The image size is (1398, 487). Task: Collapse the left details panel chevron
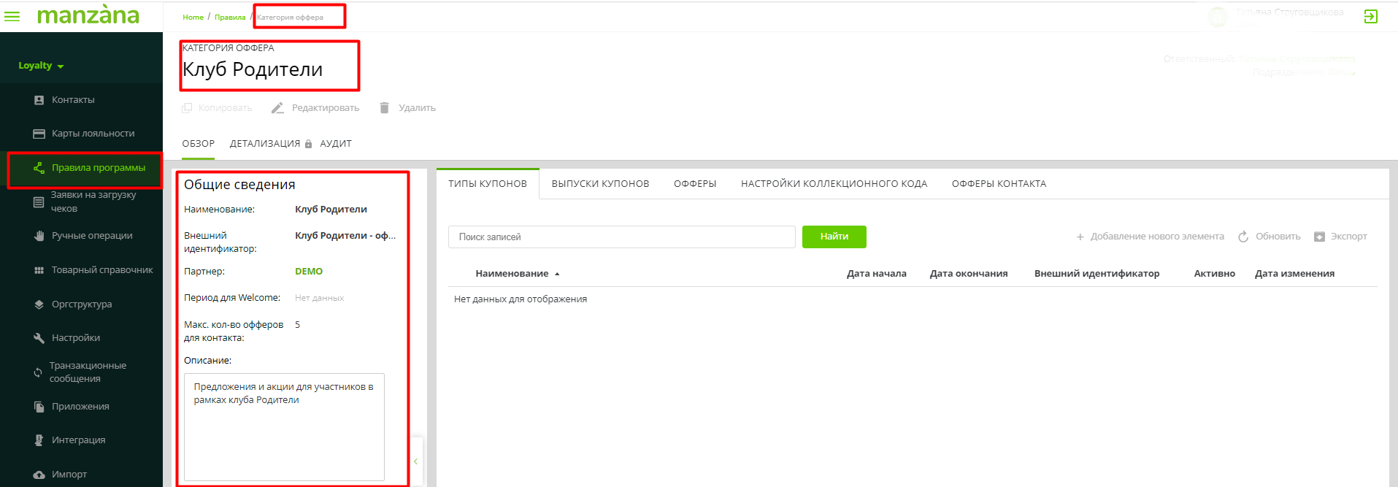(415, 461)
